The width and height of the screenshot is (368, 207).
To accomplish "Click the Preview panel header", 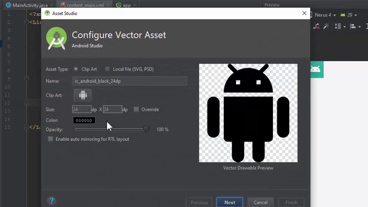I will tap(272, 5).
